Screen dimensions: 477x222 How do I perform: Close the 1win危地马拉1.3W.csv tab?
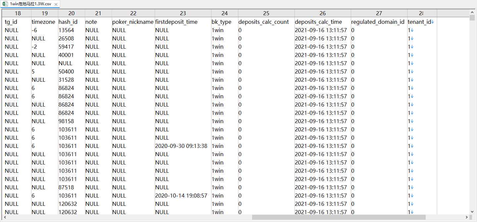click(x=55, y=5)
